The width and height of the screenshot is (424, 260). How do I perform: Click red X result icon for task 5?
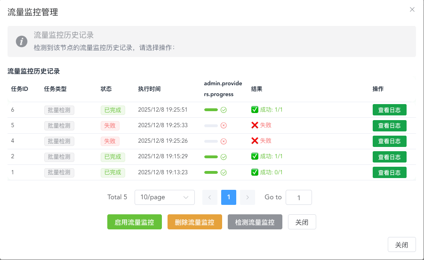coord(255,125)
